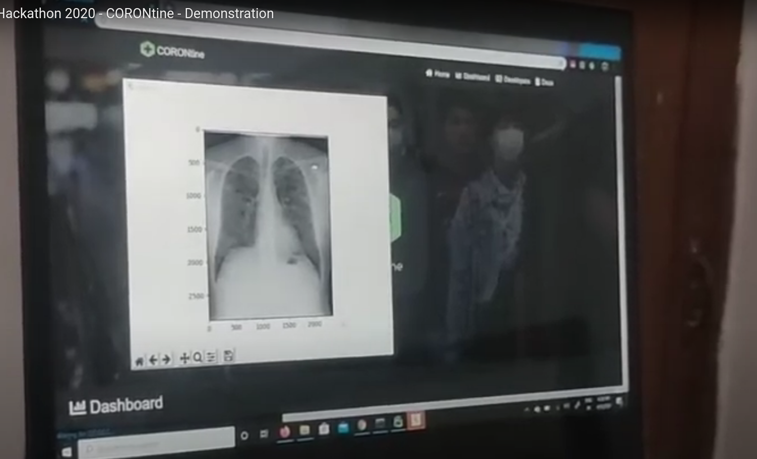Open Dashboard in the top navigation bar
Screen dimensions: 757x459
point(472,77)
